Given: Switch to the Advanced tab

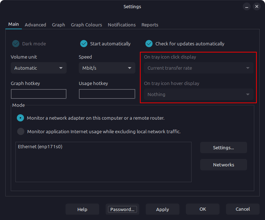Looking at the screenshot, I should (x=35, y=25).
